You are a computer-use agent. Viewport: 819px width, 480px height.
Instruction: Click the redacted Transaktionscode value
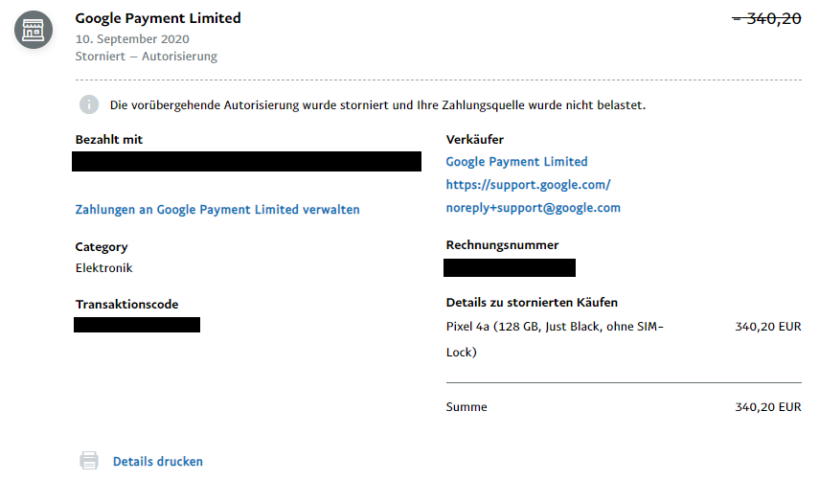pos(137,325)
